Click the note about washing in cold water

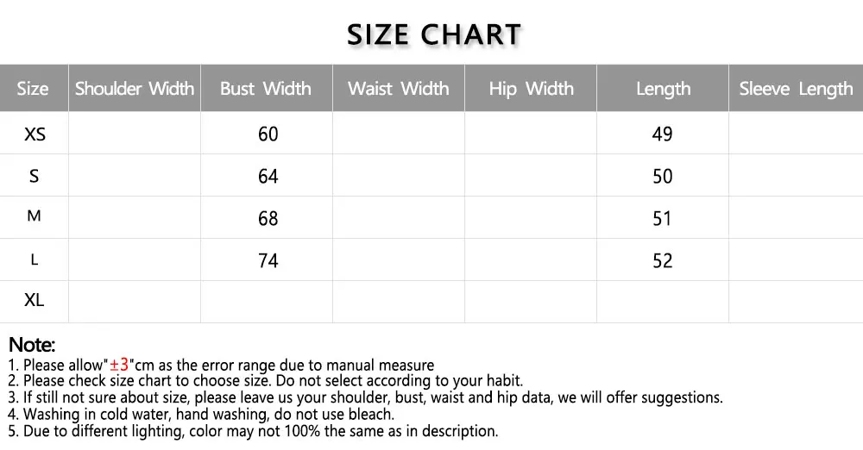pyautogui.click(x=200, y=414)
